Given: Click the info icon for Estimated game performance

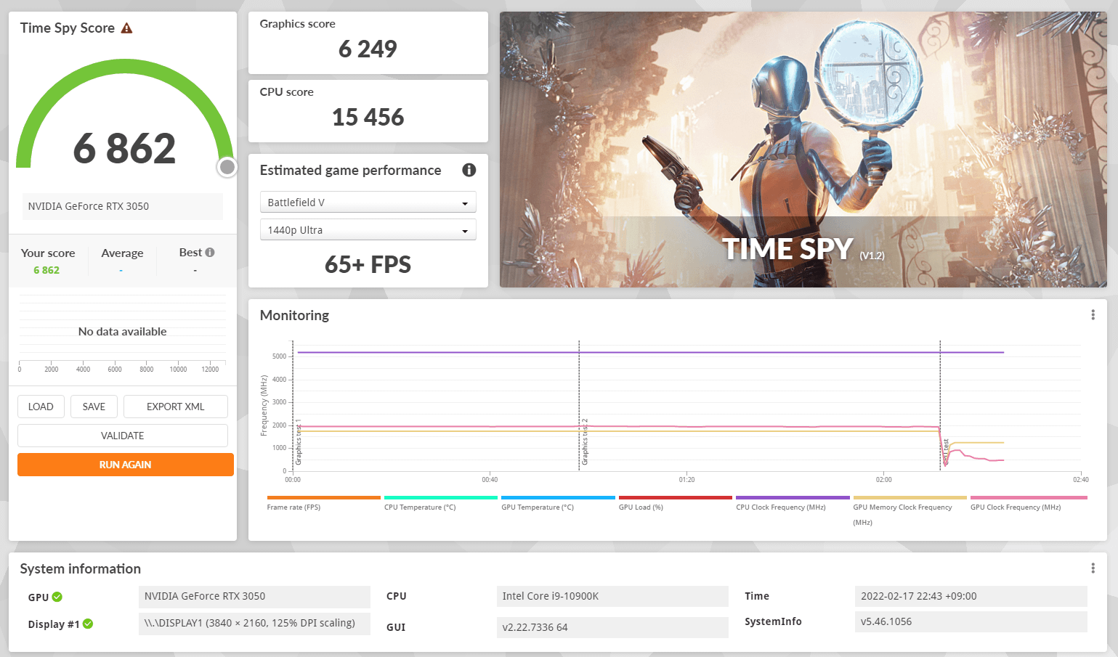Looking at the screenshot, I should 469,170.
